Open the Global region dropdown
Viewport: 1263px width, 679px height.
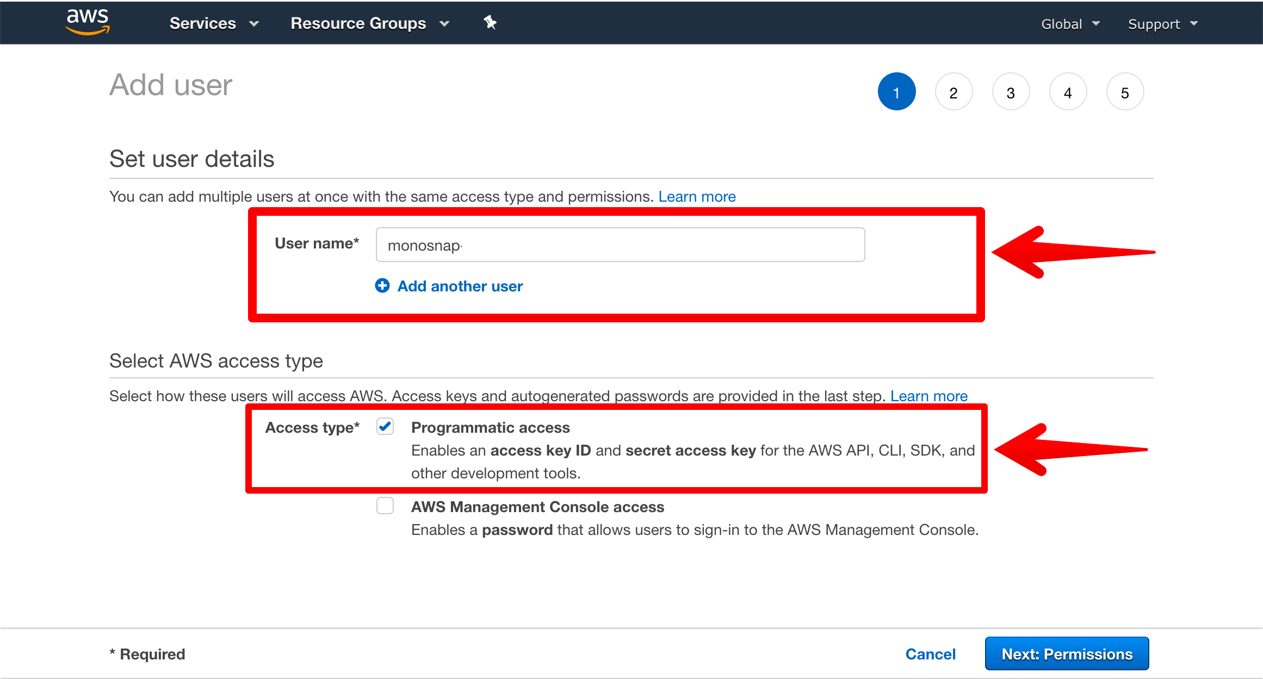(1070, 24)
